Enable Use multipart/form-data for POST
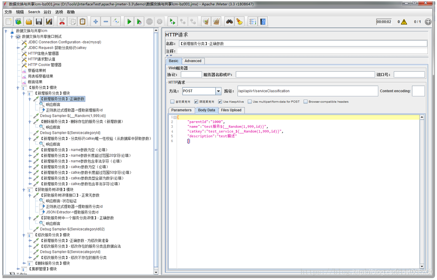 [250, 102]
